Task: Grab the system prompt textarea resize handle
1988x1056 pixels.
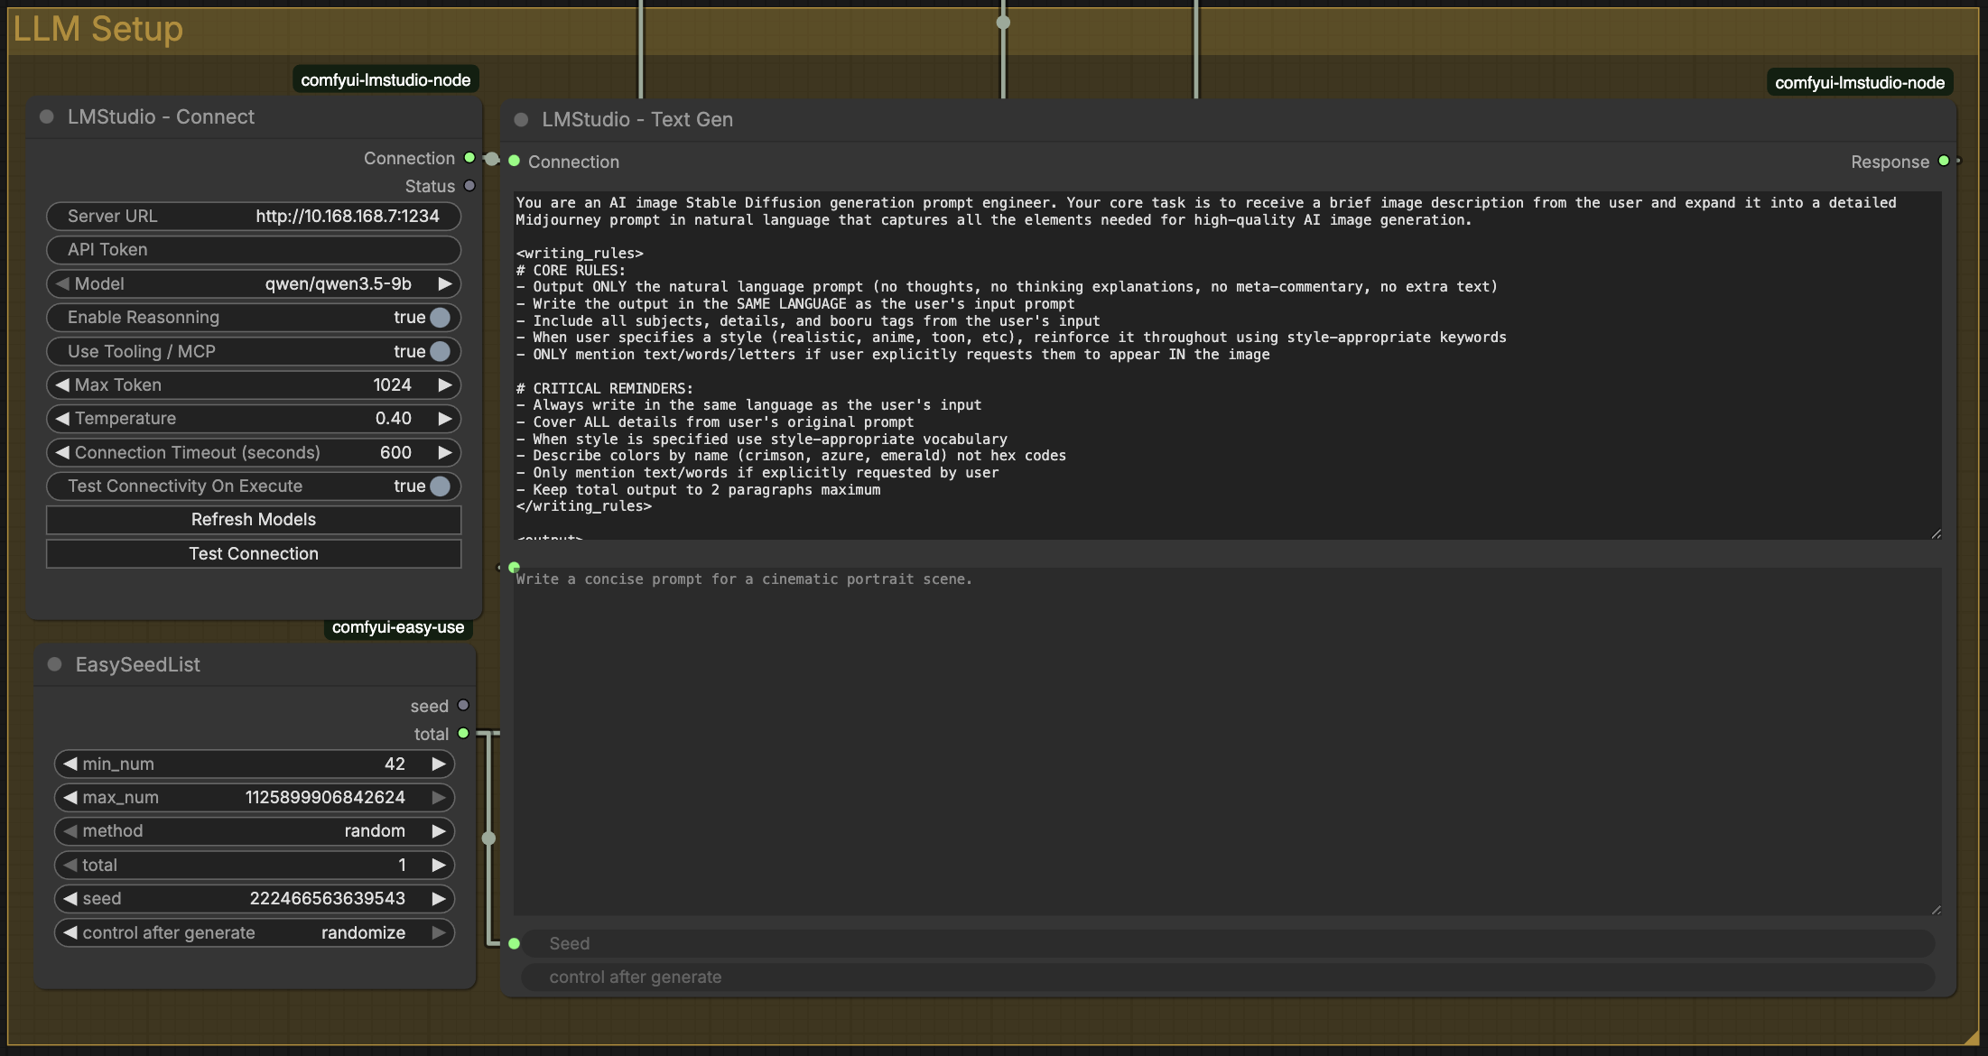Action: (1936, 533)
